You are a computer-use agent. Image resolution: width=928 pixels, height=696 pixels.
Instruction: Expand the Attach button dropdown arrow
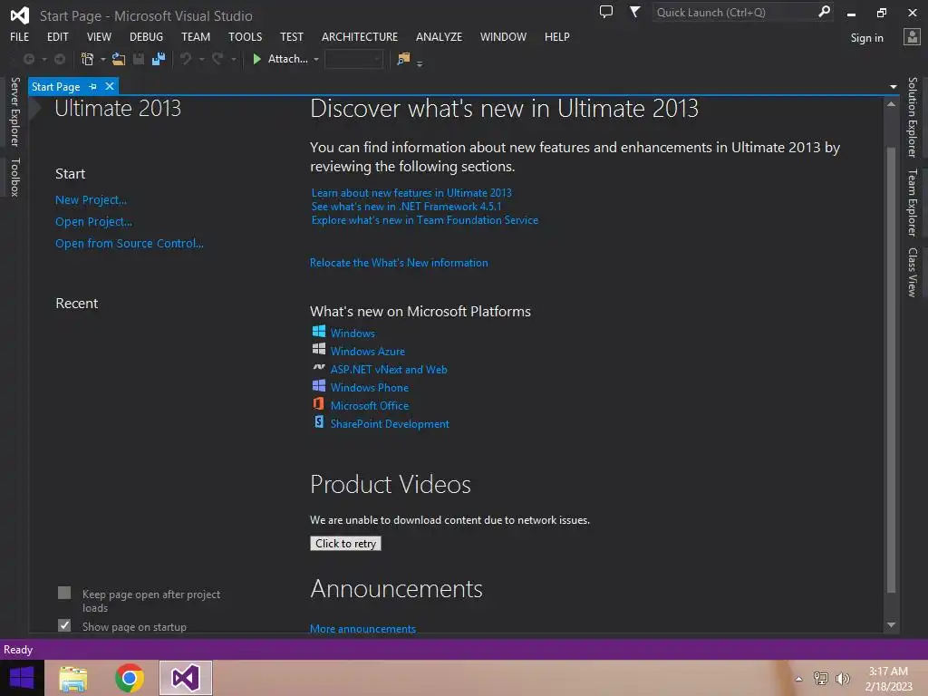(316, 60)
